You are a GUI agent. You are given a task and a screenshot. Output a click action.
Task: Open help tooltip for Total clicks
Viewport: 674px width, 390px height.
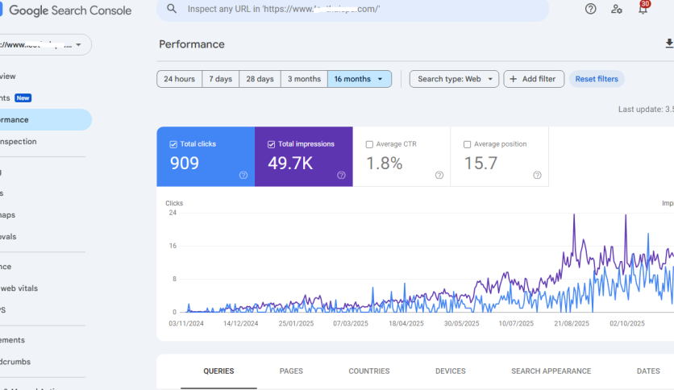243,175
